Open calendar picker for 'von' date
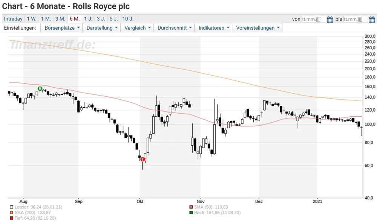377x222 pixels. pyautogui.click(x=330, y=20)
